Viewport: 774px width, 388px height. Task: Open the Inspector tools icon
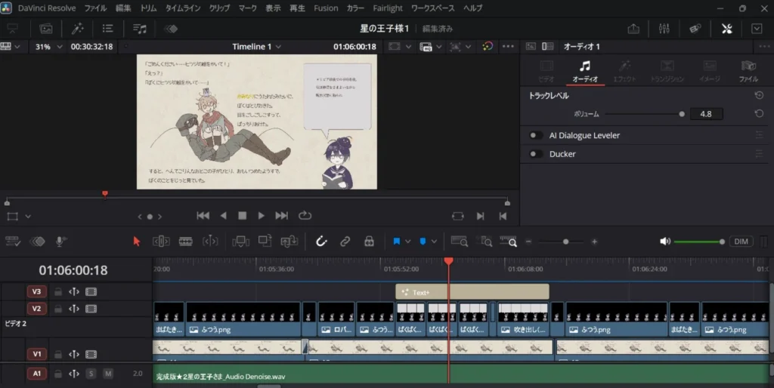point(726,29)
